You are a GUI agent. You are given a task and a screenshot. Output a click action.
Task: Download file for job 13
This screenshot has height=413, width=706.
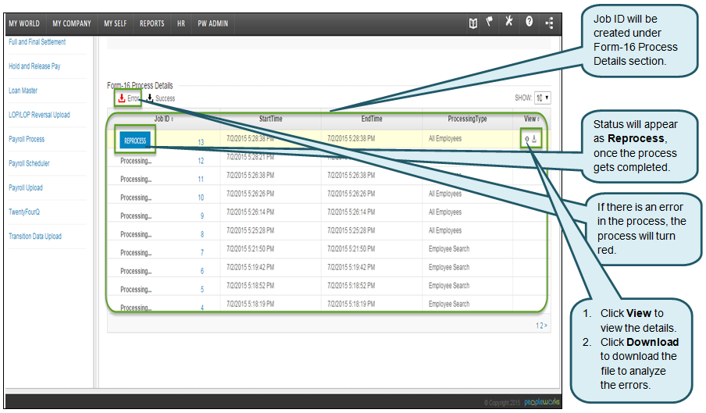coord(535,139)
